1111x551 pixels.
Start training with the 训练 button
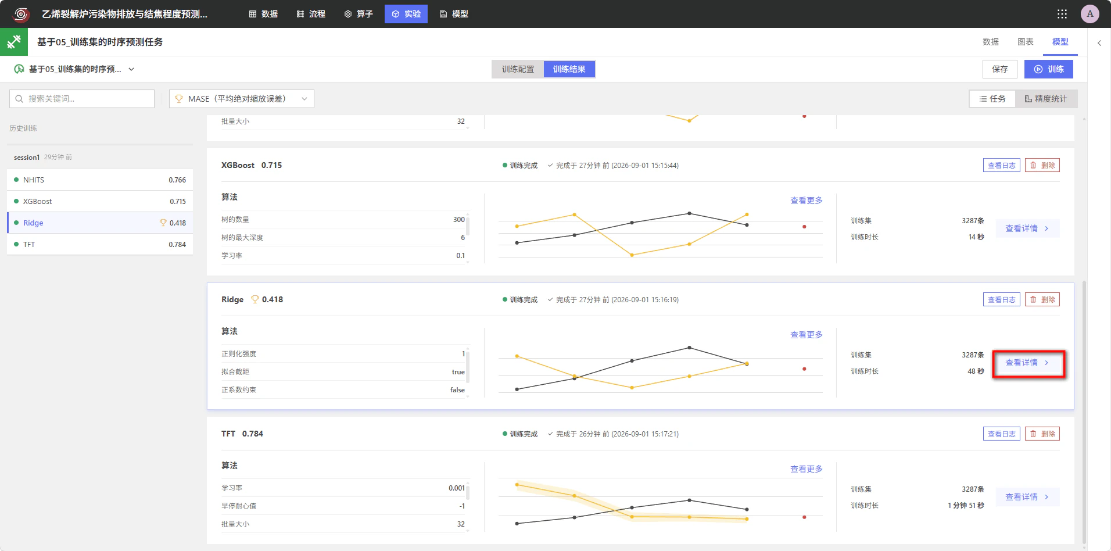pyautogui.click(x=1049, y=69)
